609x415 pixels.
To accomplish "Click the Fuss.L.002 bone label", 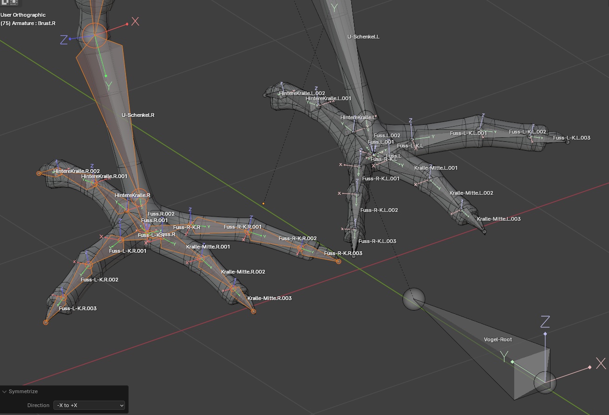I will [x=387, y=136].
